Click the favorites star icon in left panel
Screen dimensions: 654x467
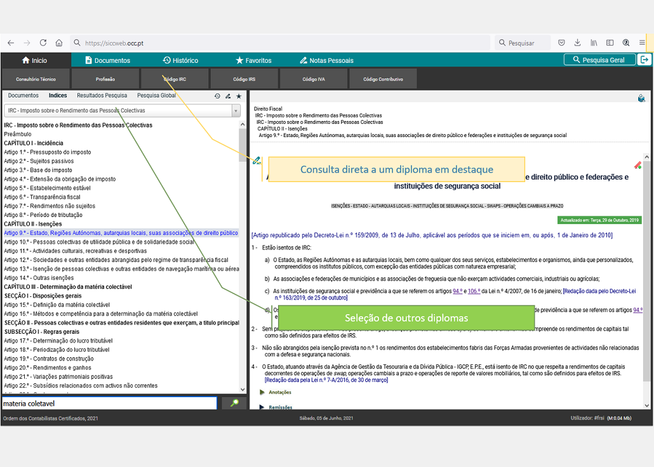click(x=239, y=96)
